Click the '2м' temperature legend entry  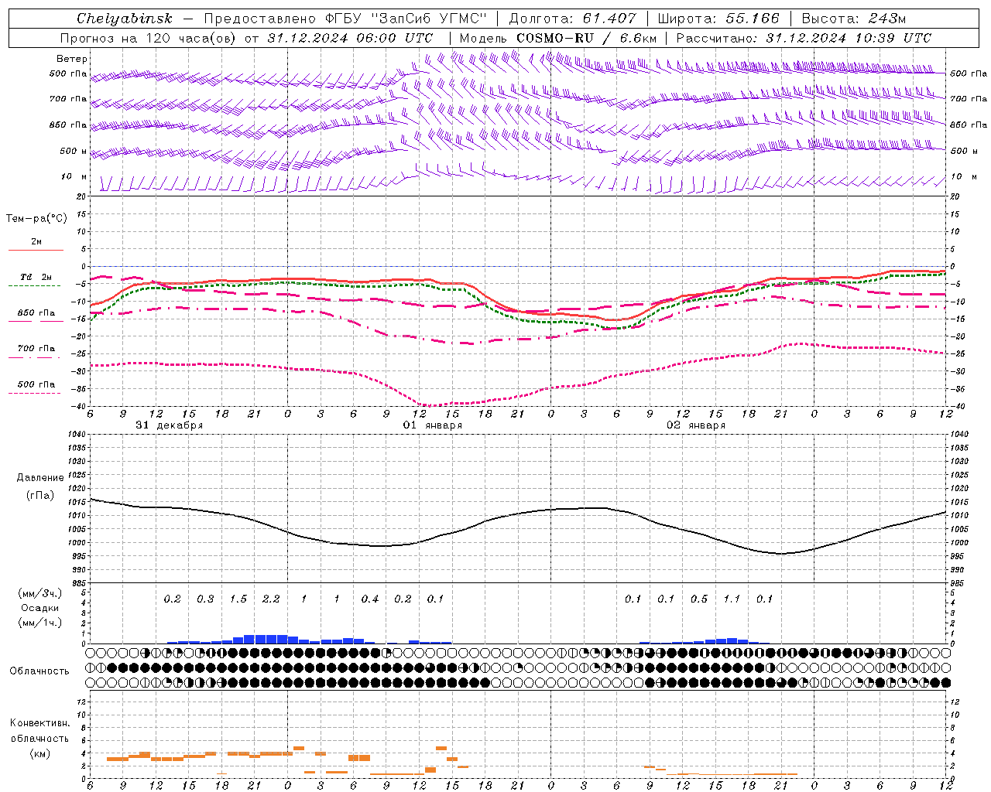(x=36, y=242)
